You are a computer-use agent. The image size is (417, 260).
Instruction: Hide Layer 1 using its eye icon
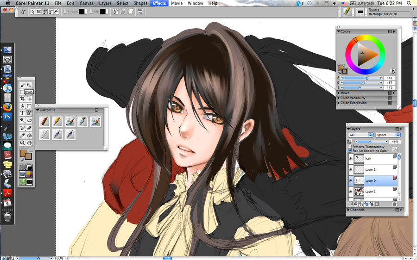click(x=351, y=192)
